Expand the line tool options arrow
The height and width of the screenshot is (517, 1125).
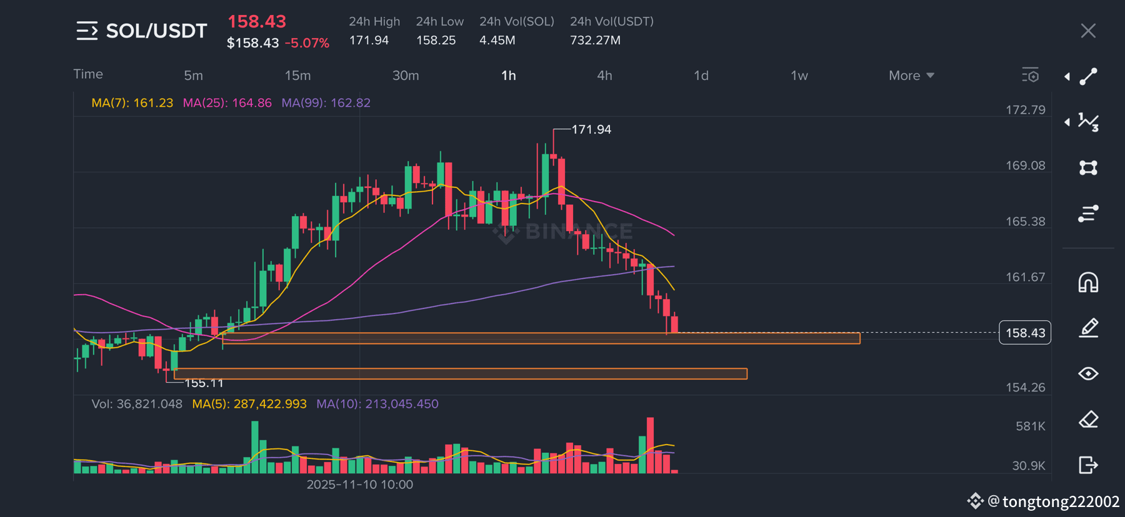[x=1067, y=76]
